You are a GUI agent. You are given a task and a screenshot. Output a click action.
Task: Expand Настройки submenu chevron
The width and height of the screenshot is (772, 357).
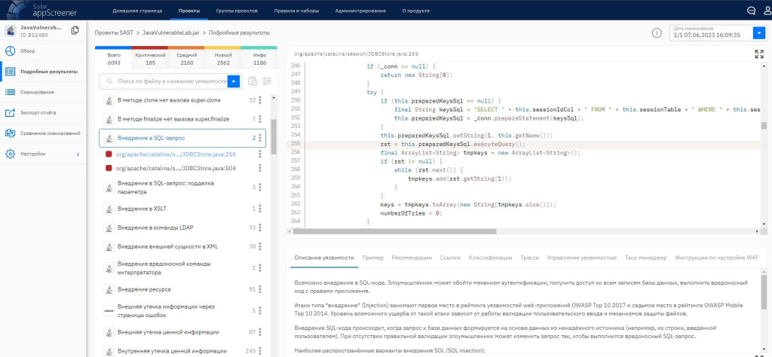pos(78,154)
